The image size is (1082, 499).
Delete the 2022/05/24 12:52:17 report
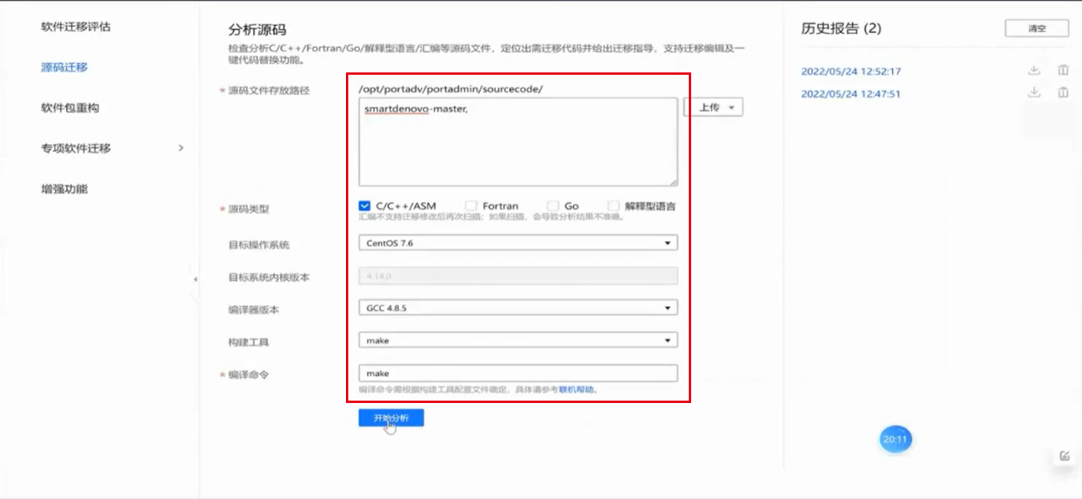(x=1063, y=71)
